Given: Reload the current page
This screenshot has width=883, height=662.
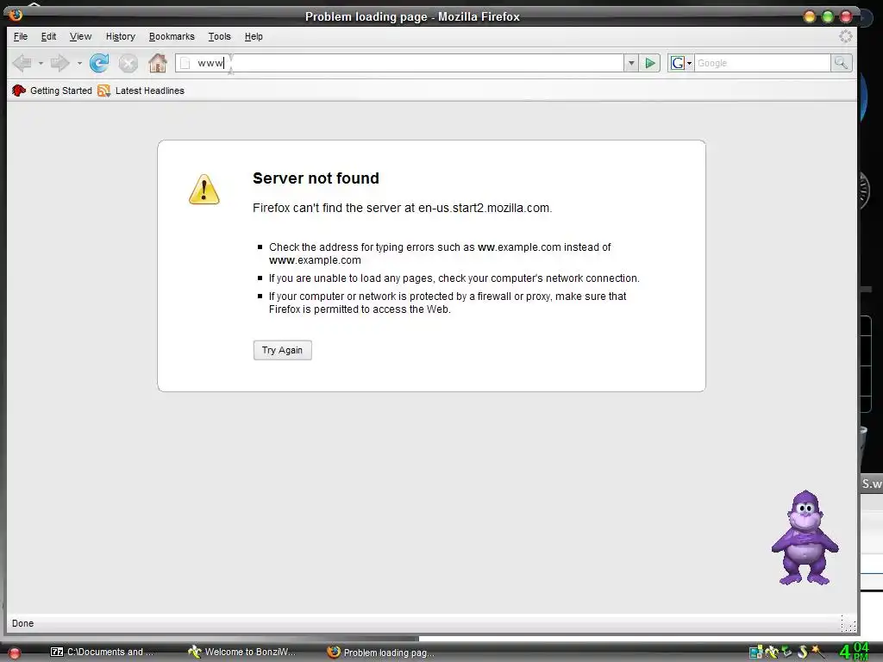Looking at the screenshot, I should (x=99, y=63).
